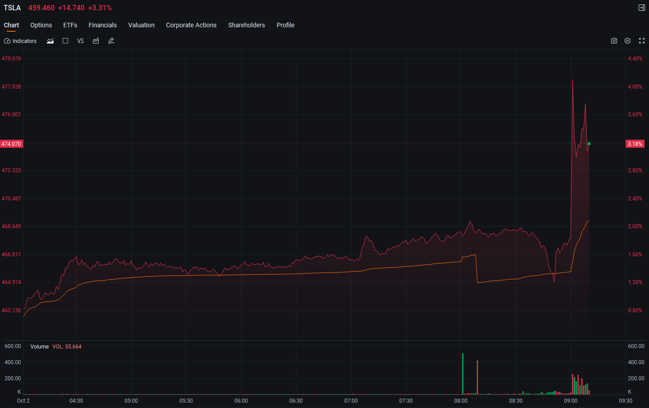The width and height of the screenshot is (649, 408).
Task: Open the Indicators panel
Action: click(20, 41)
